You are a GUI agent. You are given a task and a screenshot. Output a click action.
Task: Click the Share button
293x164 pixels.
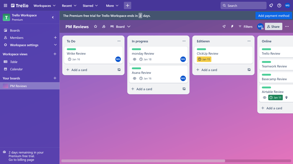tap(273, 27)
